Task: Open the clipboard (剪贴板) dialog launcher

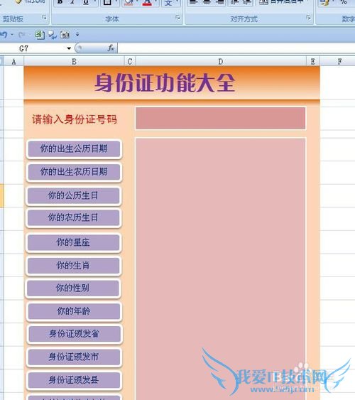Action: (44, 17)
